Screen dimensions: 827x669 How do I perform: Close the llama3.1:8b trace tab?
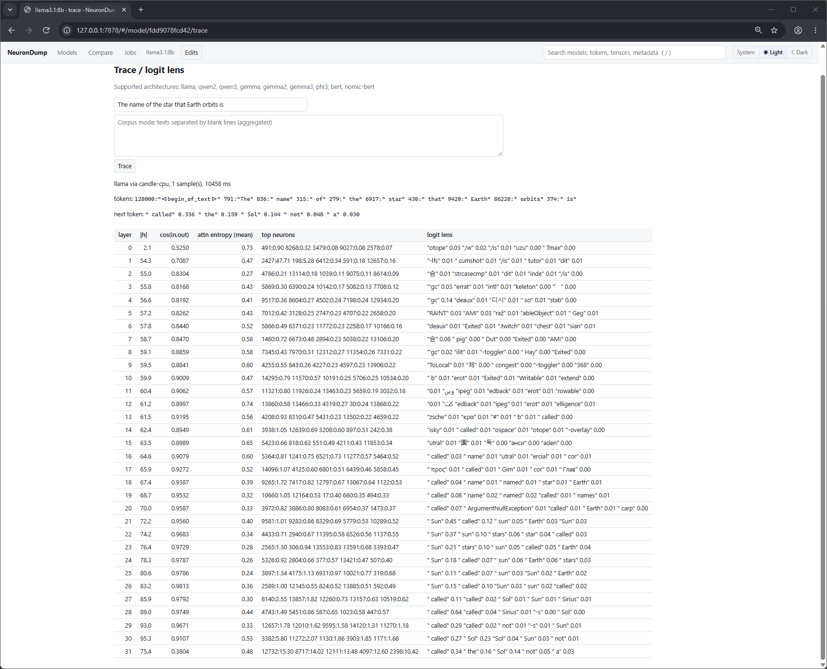tap(124, 10)
